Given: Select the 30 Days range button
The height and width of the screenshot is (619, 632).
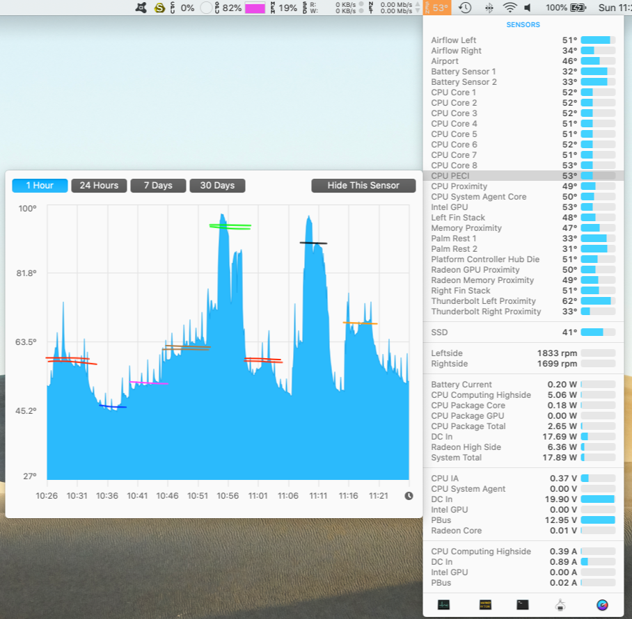Looking at the screenshot, I should tap(216, 186).
